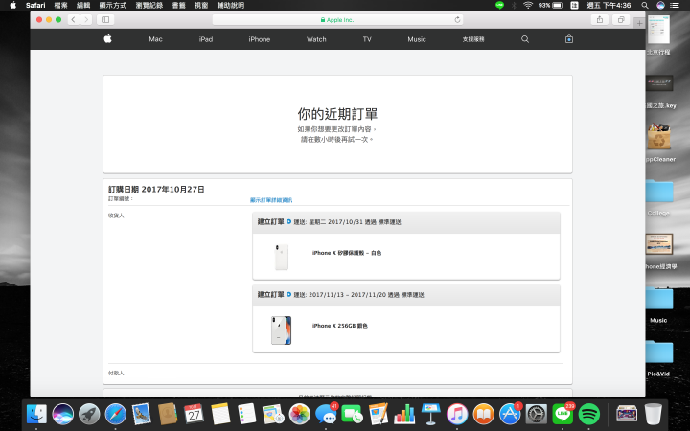Open the Apple site search magnifier
This screenshot has height=431, width=690.
point(525,39)
